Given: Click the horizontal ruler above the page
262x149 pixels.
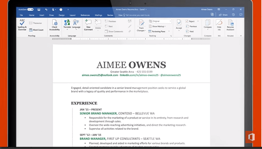Looking at the screenshot, I should click(x=131, y=39).
